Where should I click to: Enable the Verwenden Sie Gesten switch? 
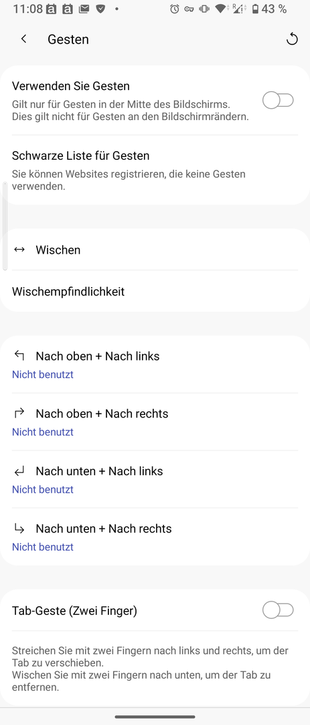click(x=278, y=100)
